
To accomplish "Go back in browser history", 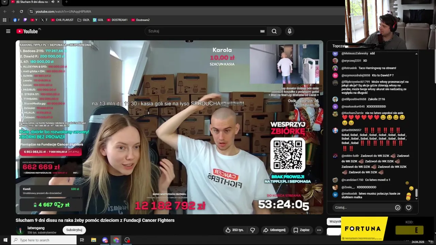I will coord(5,11).
